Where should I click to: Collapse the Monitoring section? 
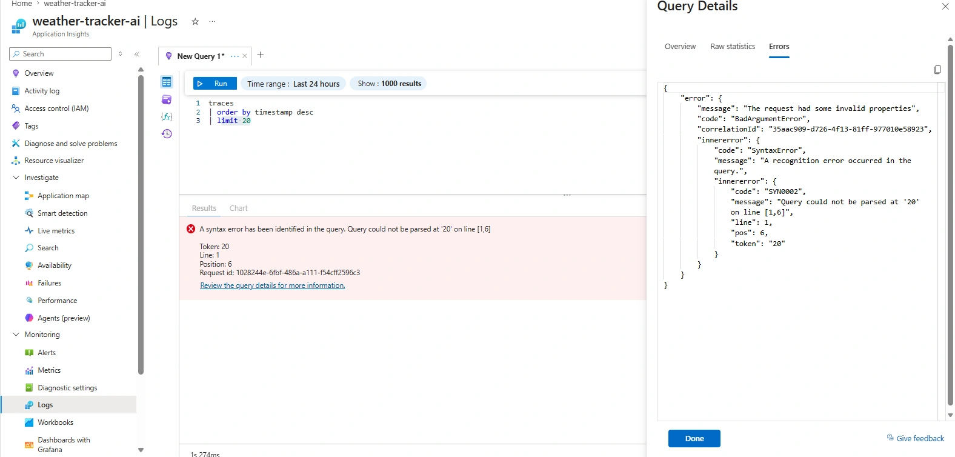point(16,335)
